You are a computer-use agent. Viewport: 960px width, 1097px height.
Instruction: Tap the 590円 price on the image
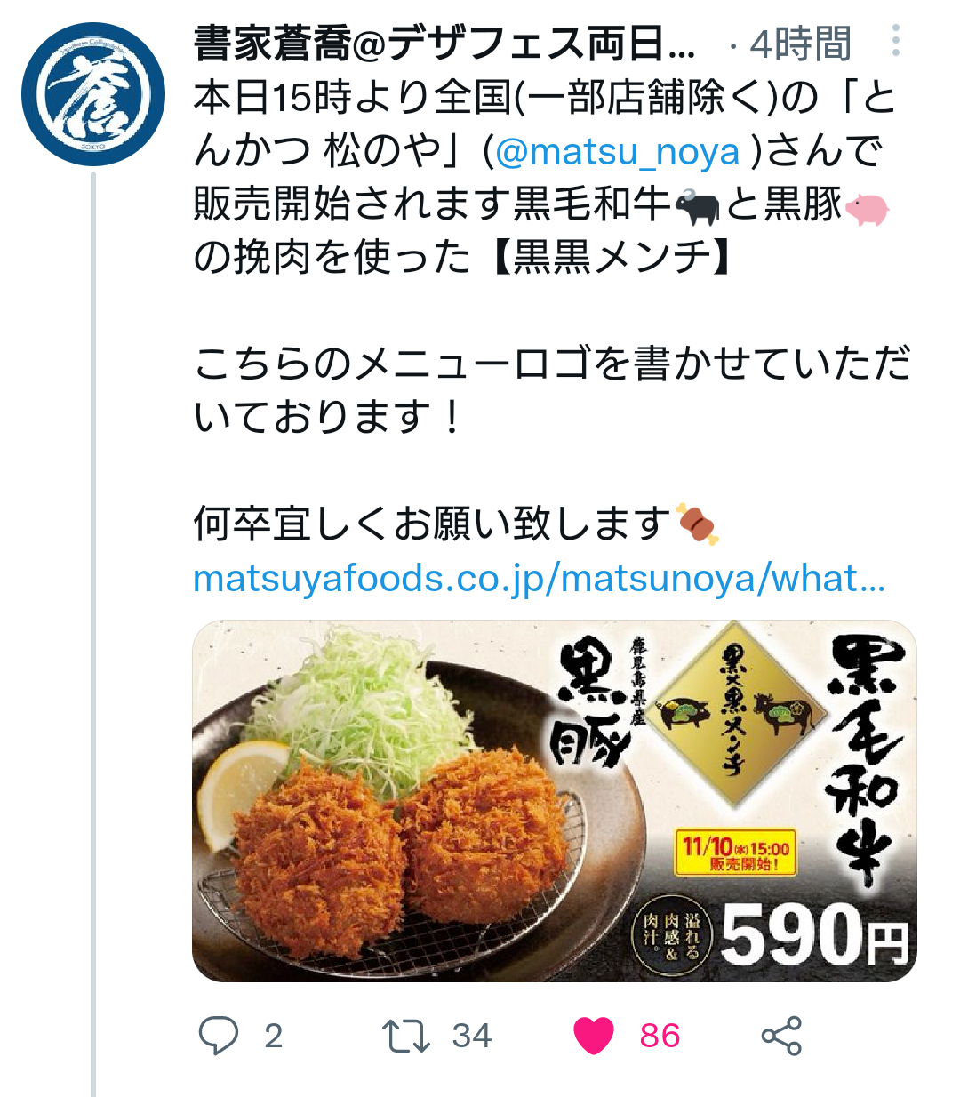click(x=815, y=936)
